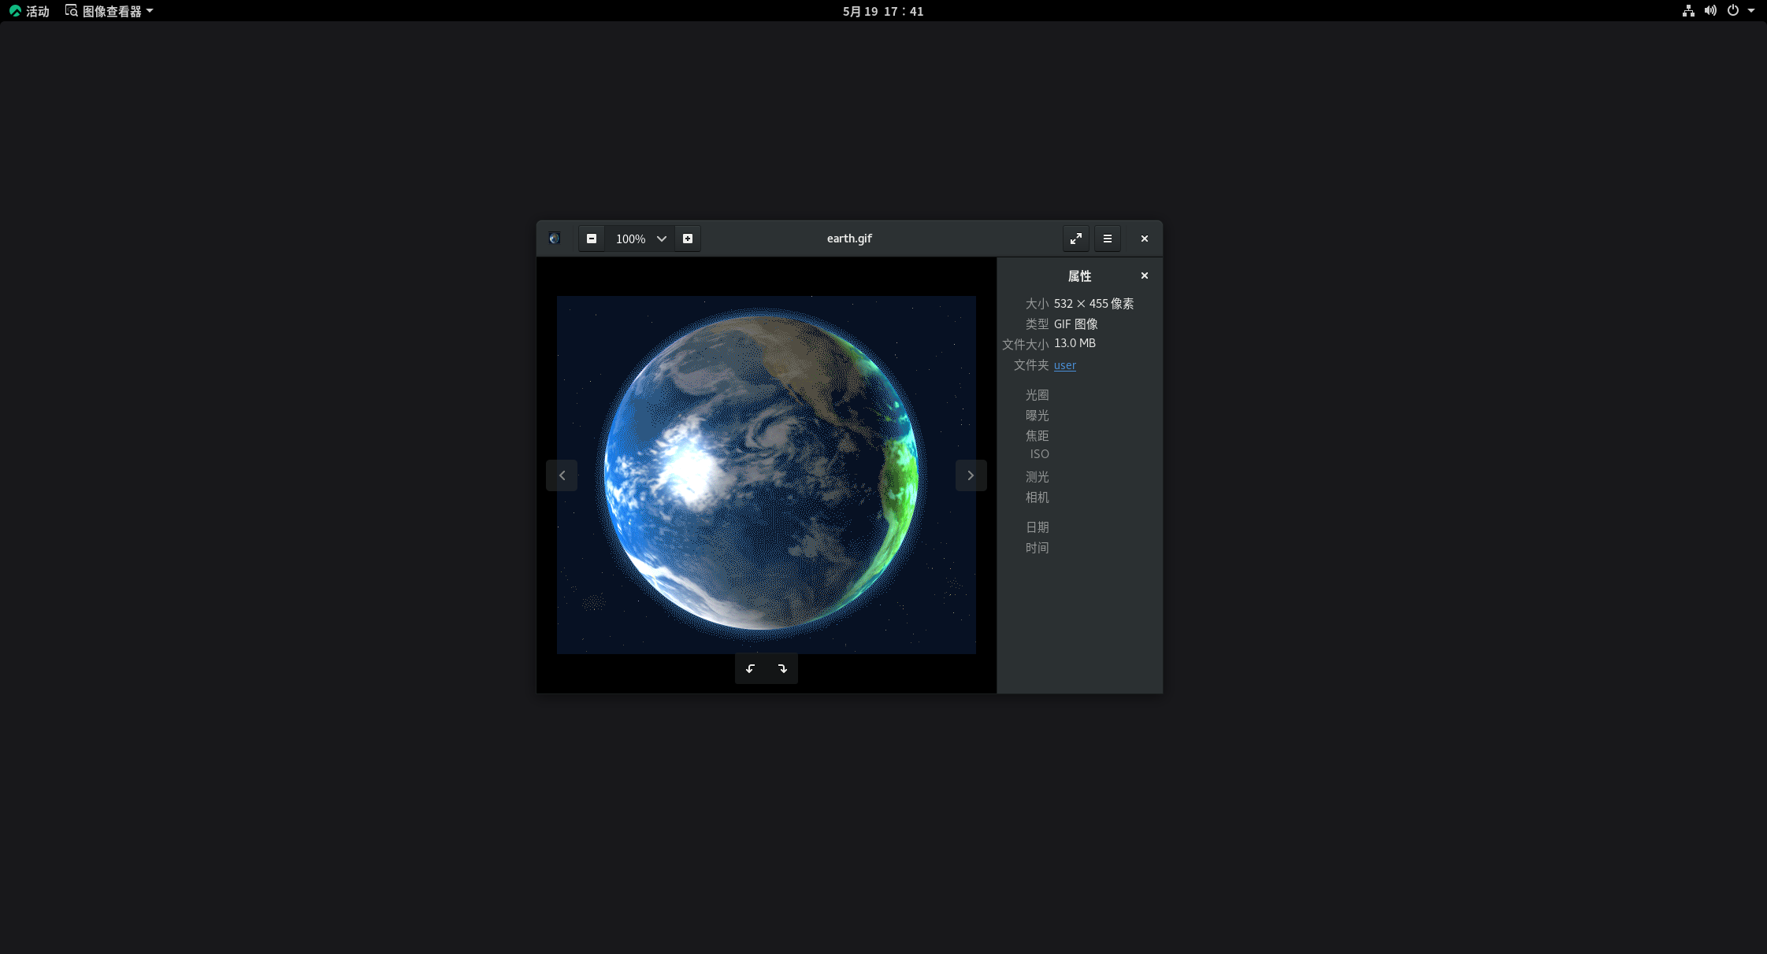Click the 曝光 exposure label
This screenshot has width=1767, height=954.
[1037, 416]
